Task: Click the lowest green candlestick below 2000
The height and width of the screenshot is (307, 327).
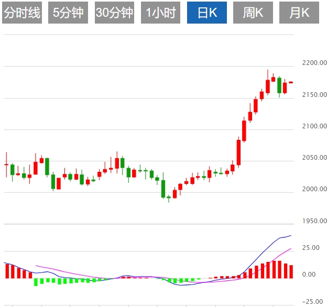Action: pyautogui.click(x=169, y=198)
